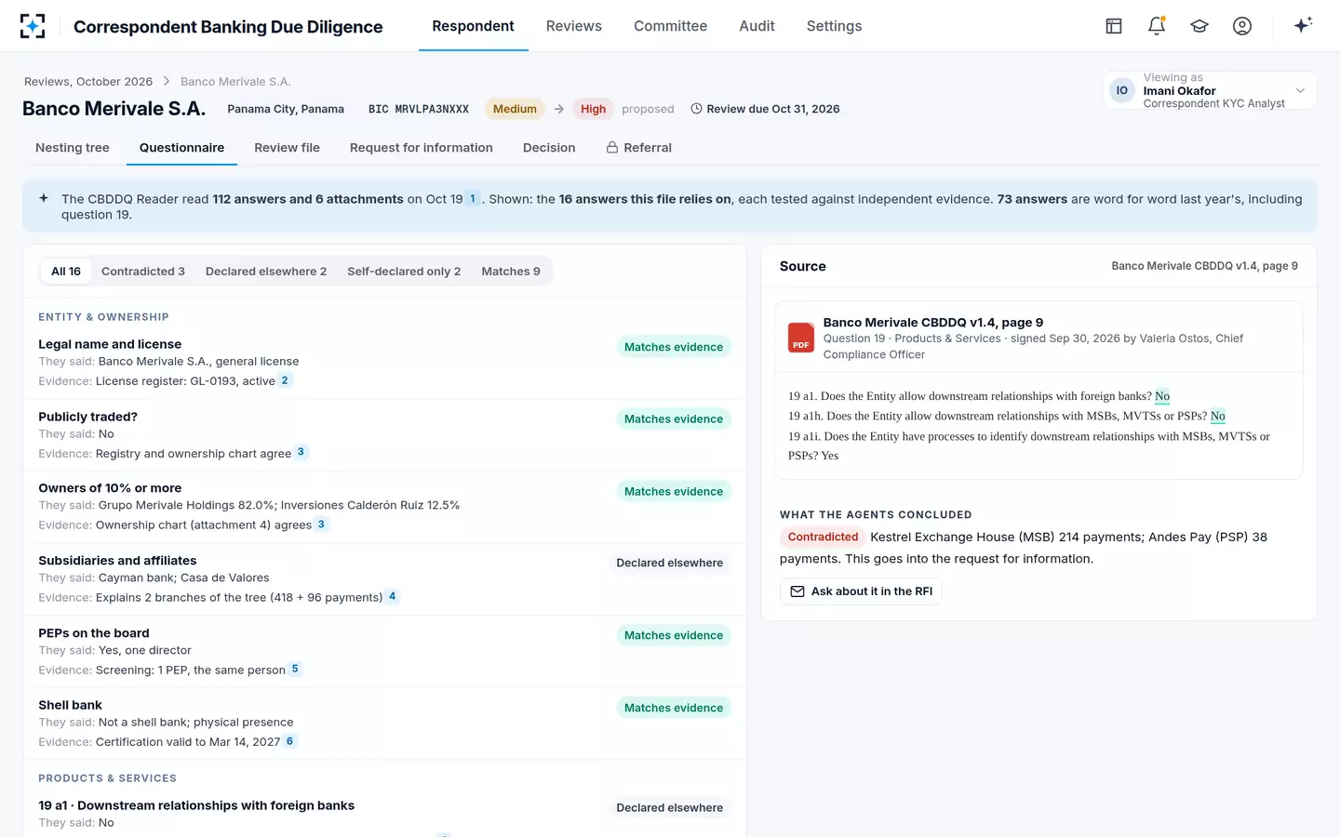Viewport: 1340px width, 837px height.
Task: Click the underlined No answer for 19 a1h
Action: (1218, 416)
